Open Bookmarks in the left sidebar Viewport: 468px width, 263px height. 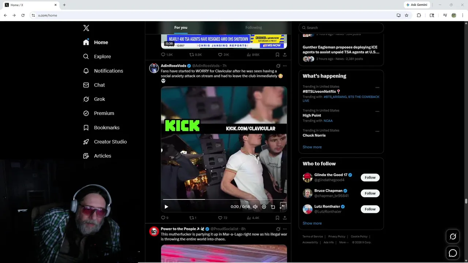coord(101,127)
